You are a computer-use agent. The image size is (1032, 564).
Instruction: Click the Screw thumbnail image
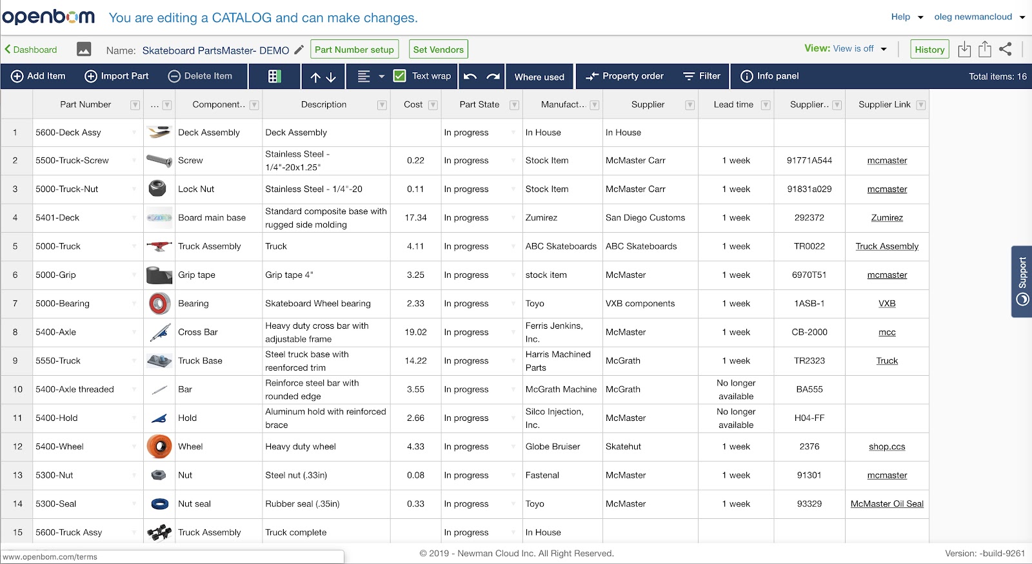[x=159, y=160]
